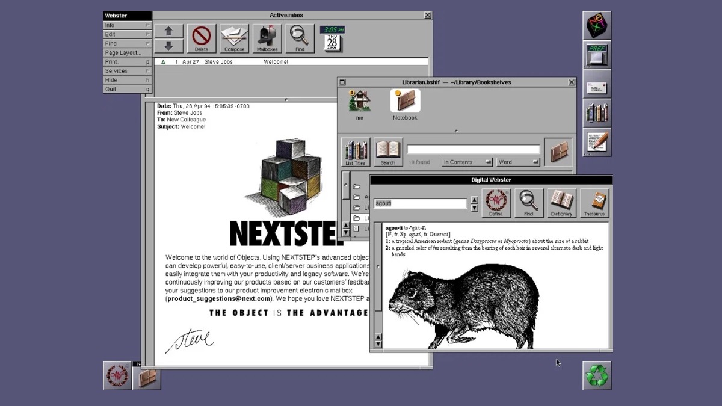Click scroll-down arrow in Digital Webster
Image resolution: width=722 pixels, height=406 pixels.
click(x=378, y=344)
